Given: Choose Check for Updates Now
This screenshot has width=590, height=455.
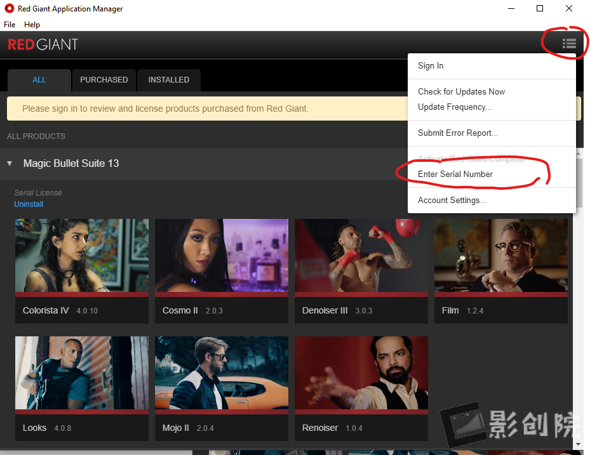Looking at the screenshot, I should coord(461,91).
